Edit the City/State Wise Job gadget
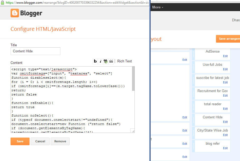Viewport: 240px width, 161px height. click(225, 135)
